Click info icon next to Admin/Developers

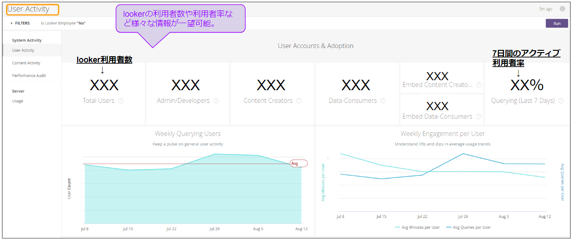[x=216, y=101]
